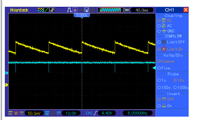Viewport: 198px width, 120px height.
Task: Close the CH1 settings panel
Action: pyautogui.click(x=186, y=10)
